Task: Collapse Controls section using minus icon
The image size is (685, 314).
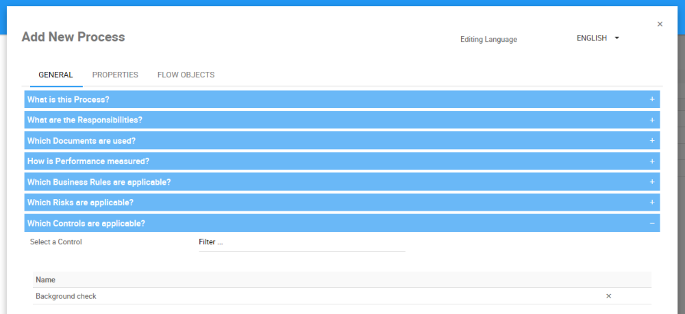Action: 652,223
